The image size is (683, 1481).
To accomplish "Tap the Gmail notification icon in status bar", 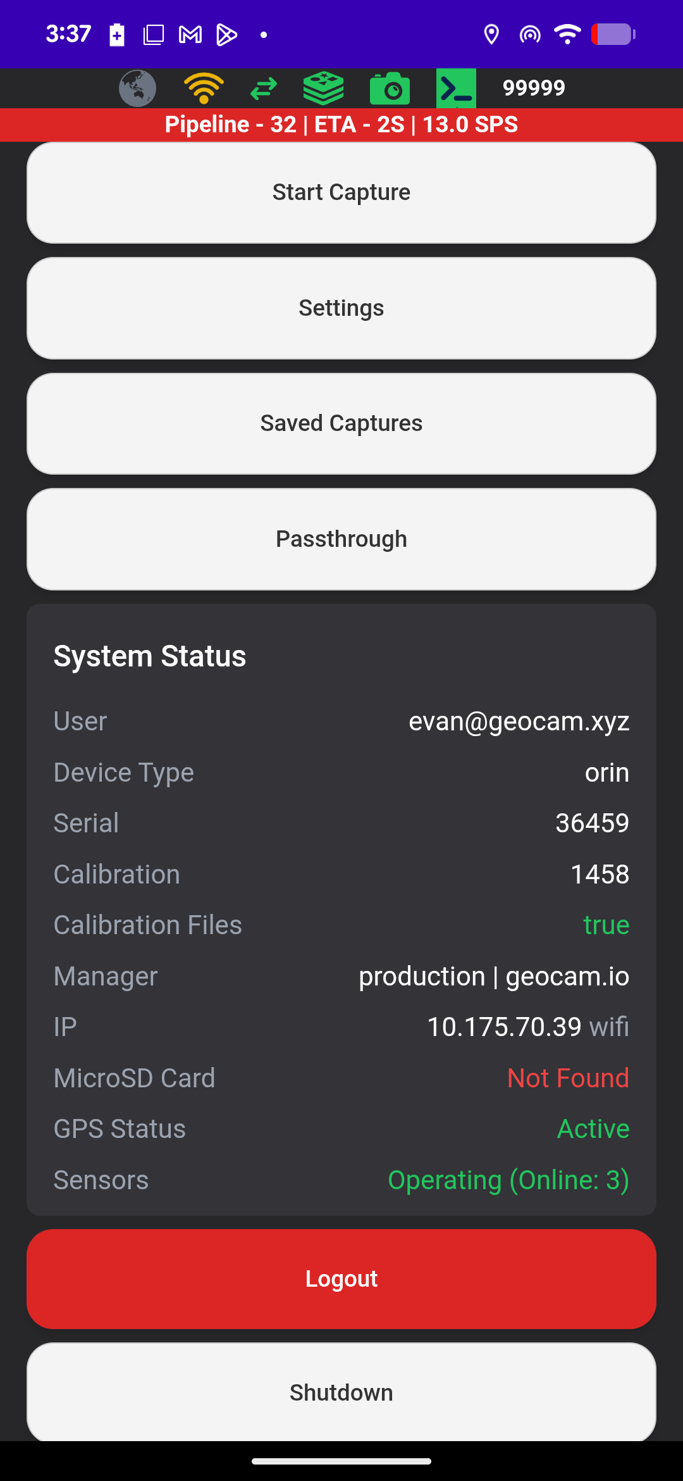I will point(190,34).
